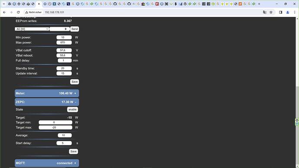
Task: Open the tab search chevron
Action: [x=3, y=4]
